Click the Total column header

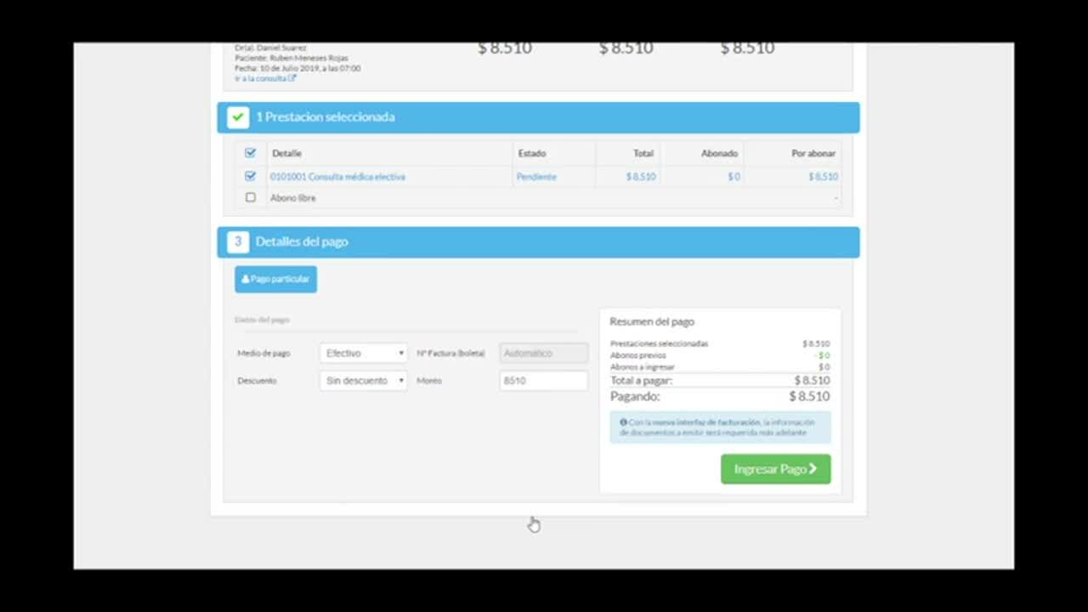643,154
